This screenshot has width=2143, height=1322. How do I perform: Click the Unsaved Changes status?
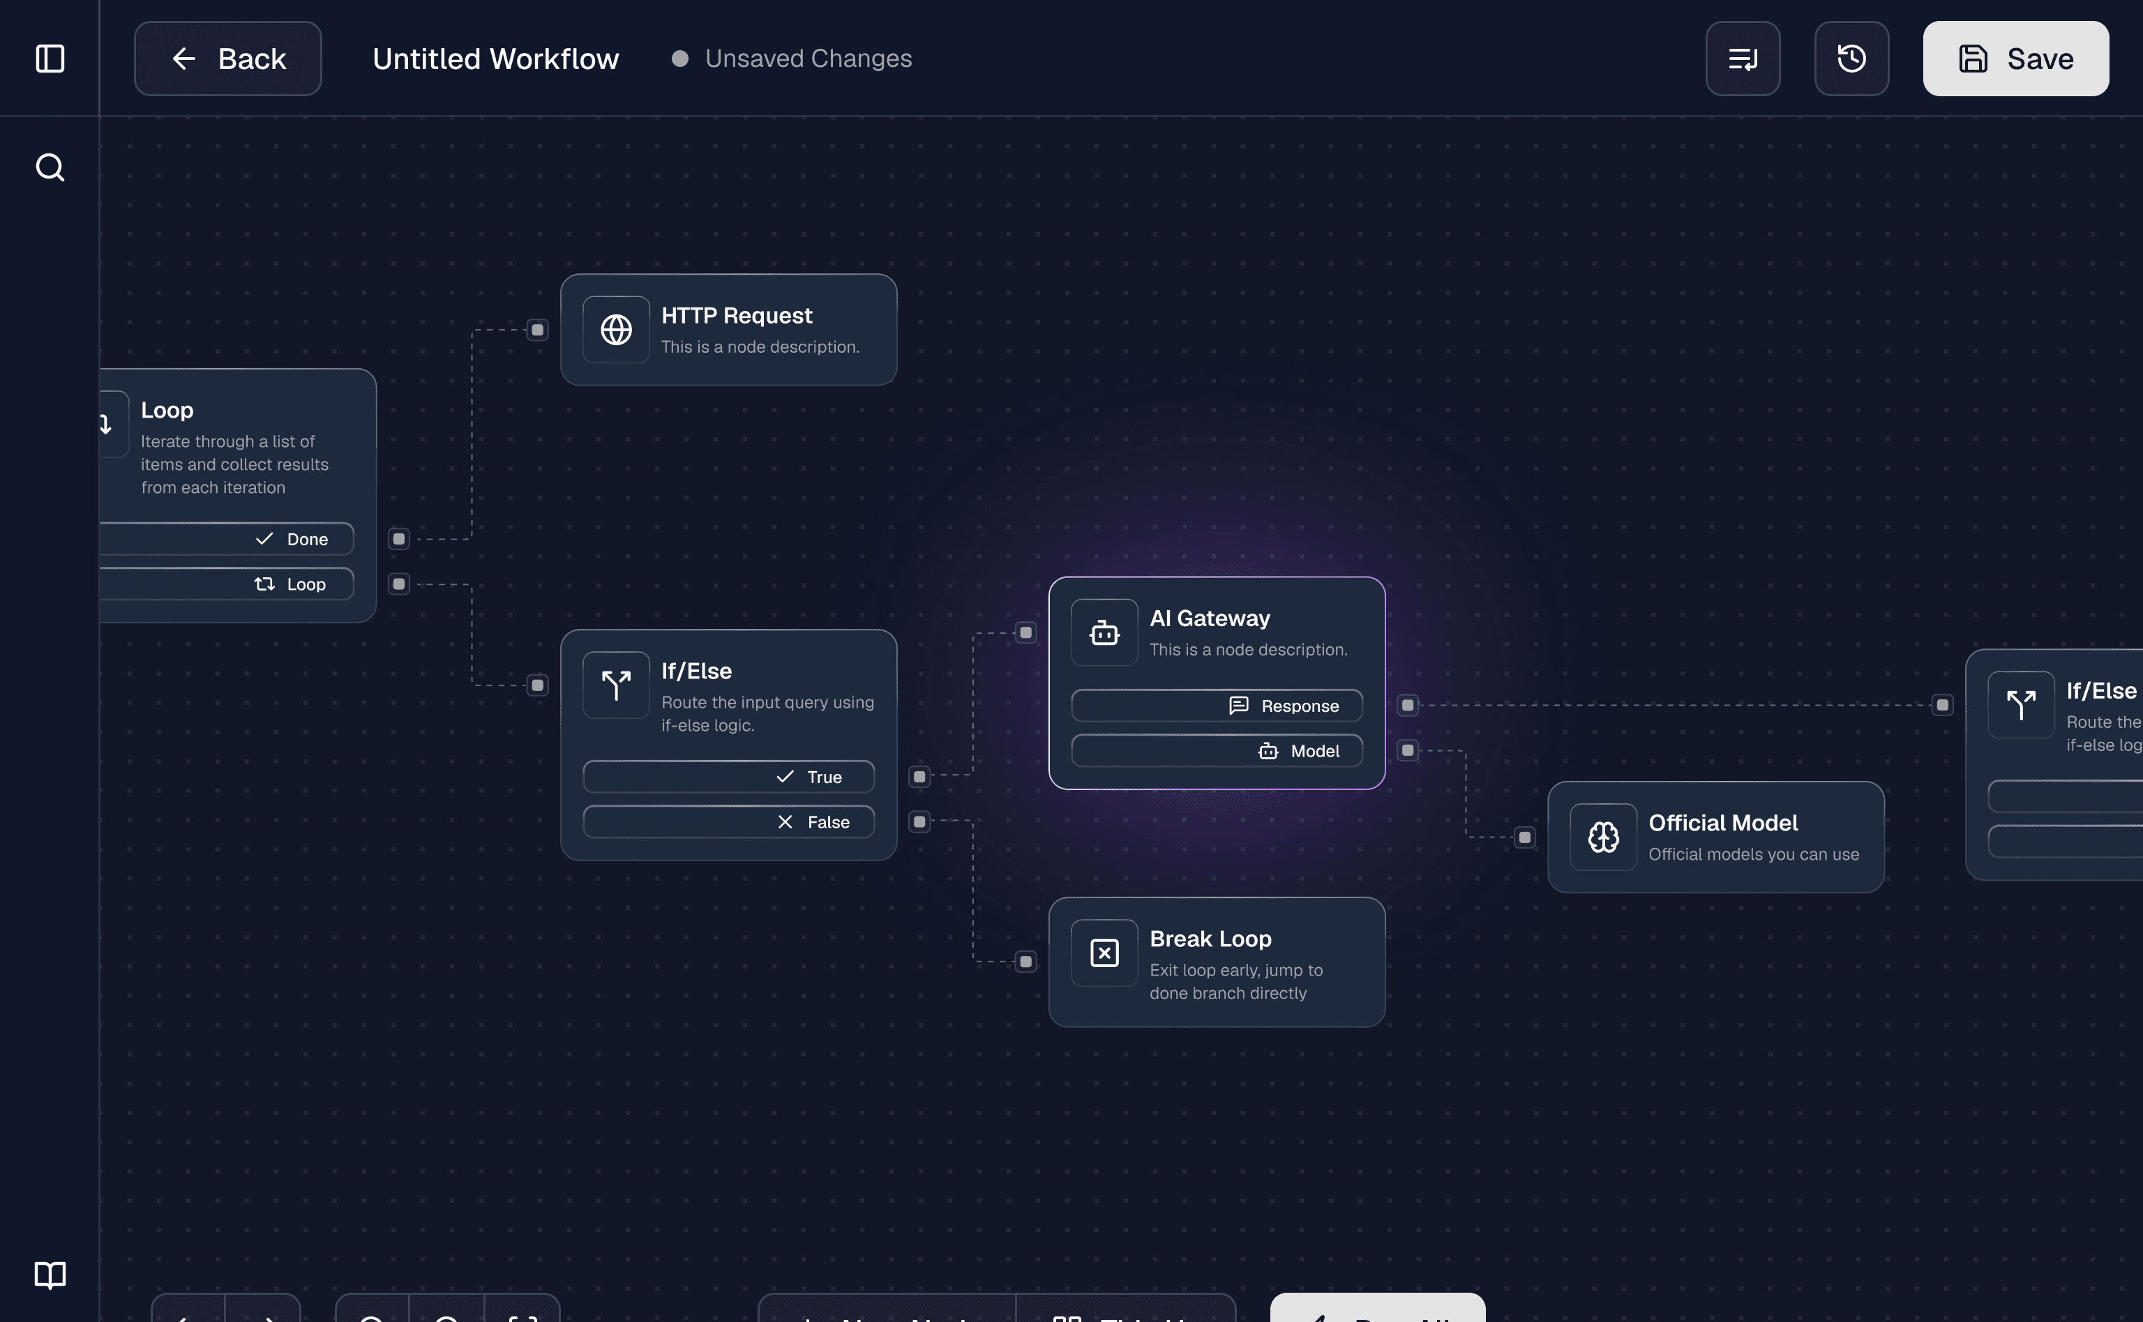click(792, 59)
